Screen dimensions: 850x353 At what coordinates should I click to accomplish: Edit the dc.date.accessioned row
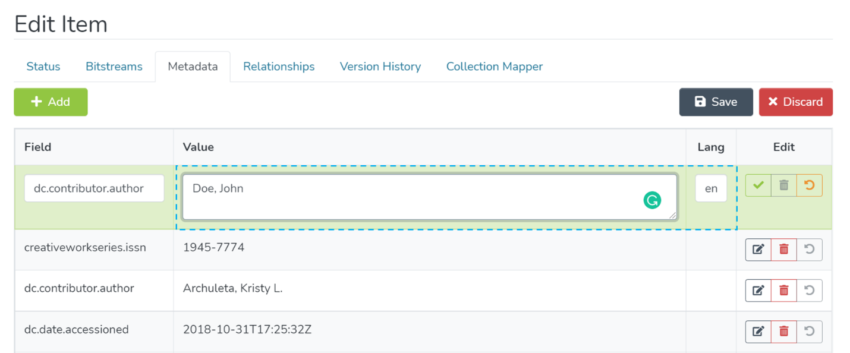[758, 332]
